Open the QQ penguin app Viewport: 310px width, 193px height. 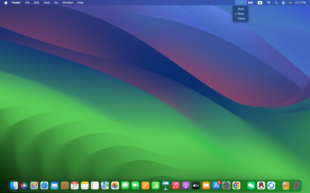261,186
